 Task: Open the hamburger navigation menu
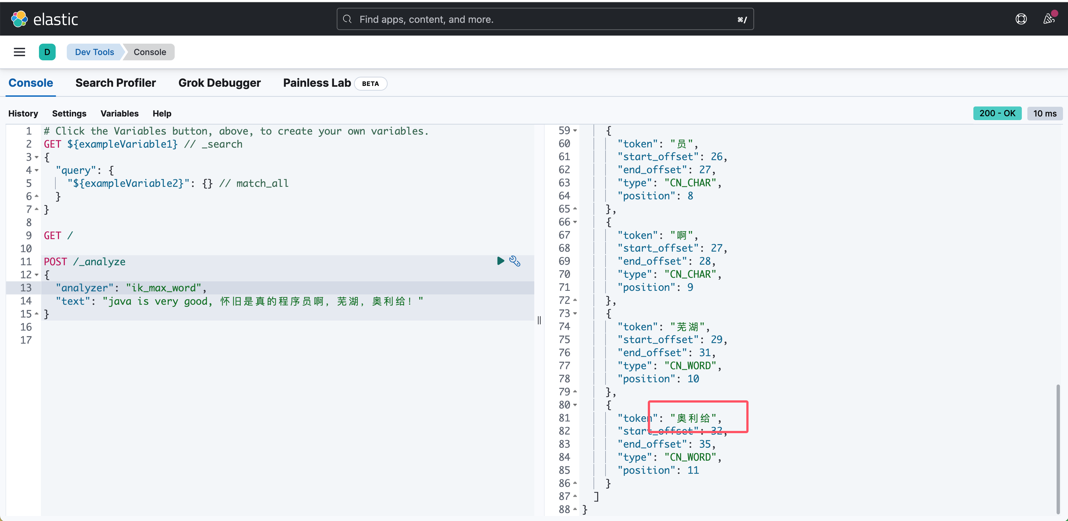(19, 52)
